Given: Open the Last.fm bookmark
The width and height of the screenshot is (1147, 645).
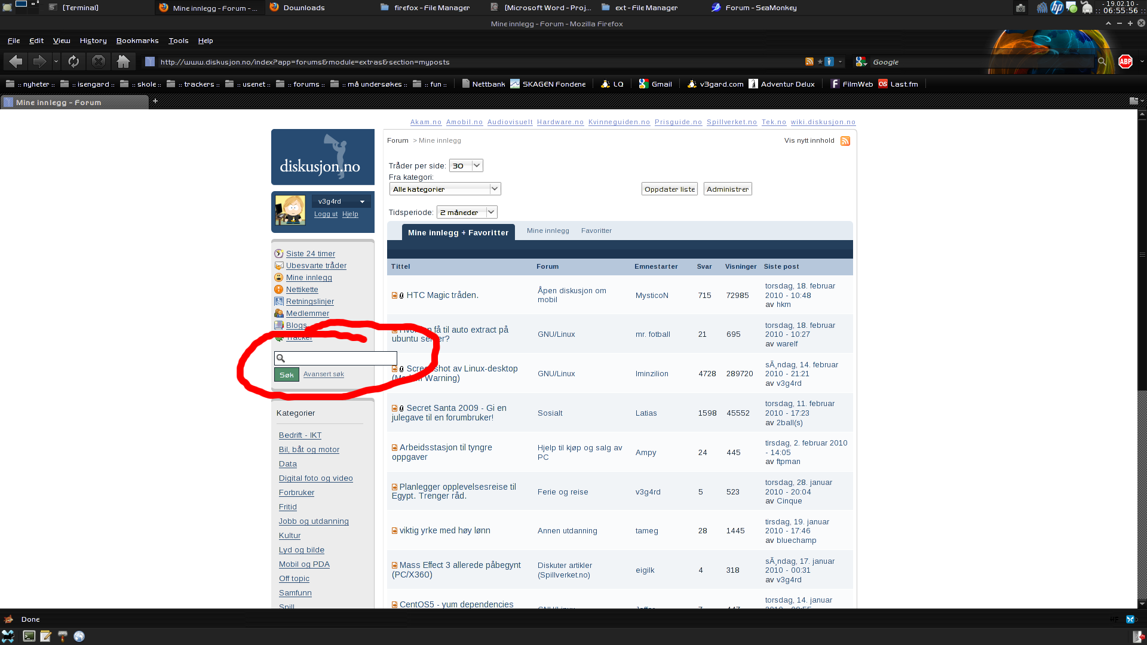Looking at the screenshot, I should click(x=898, y=84).
